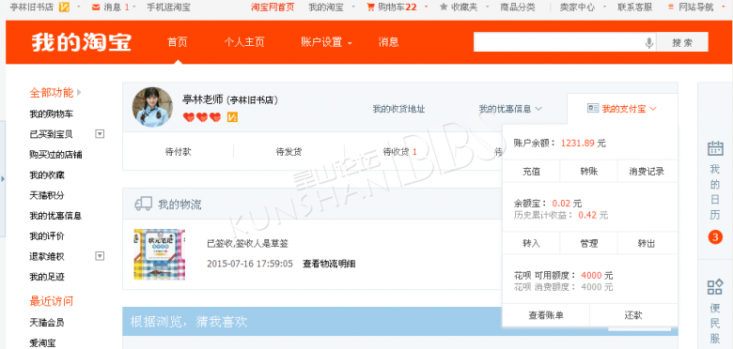This screenshot has height=349, width=733.
Task: Click the red 3 calendar notification badge
Action: [x=715, y=237]
